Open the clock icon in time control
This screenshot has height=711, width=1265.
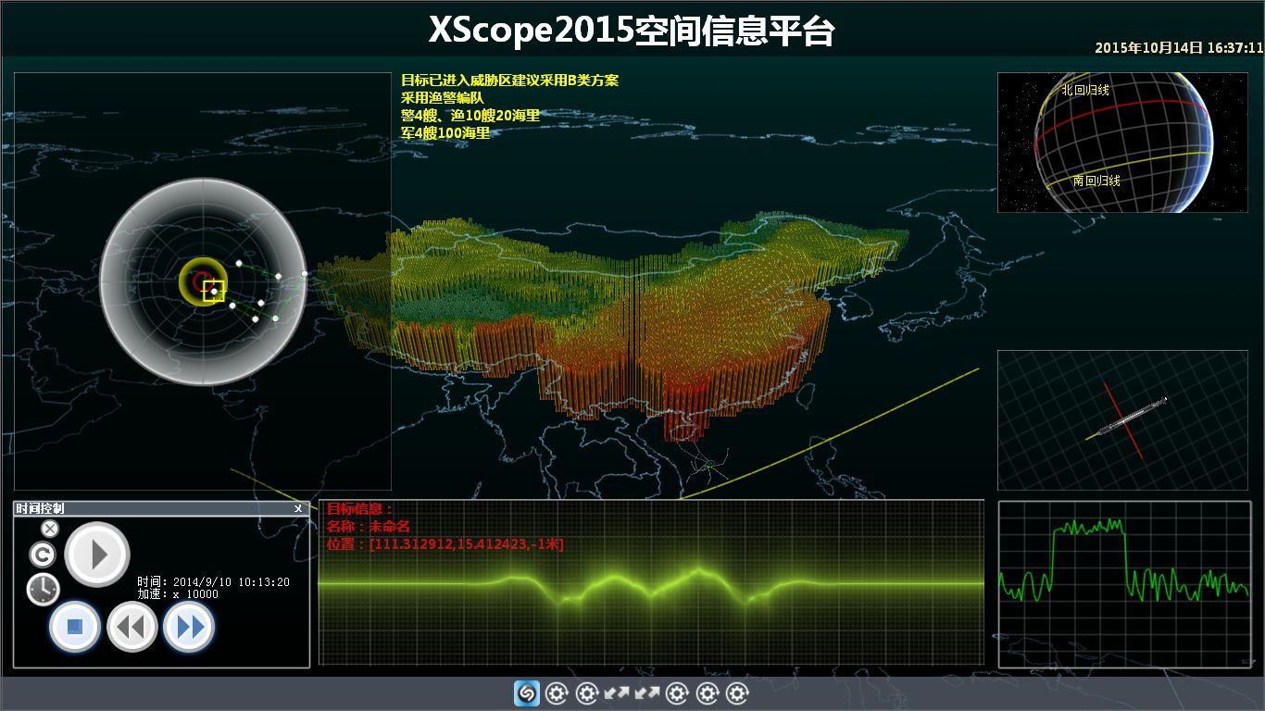[x=43, y=589]
